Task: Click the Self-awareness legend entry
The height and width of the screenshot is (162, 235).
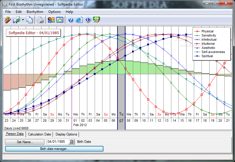Action: tap(210, 52)
